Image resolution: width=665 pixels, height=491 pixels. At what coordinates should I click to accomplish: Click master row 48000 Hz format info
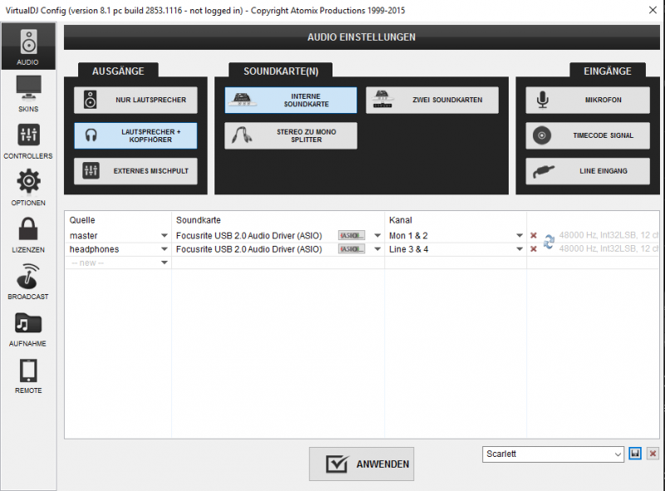[608, 235]
